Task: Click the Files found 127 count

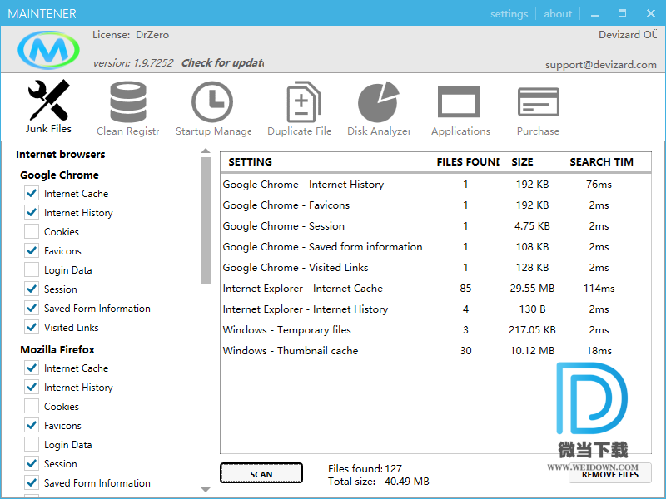Action: click(393, 468)
